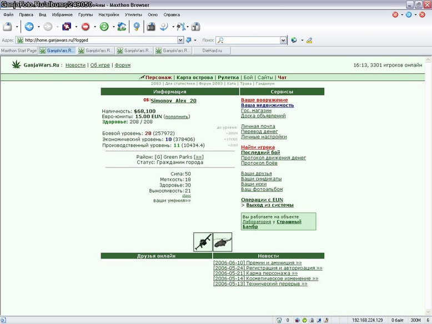Click the red circle icon in menu bar right

pos(395,14)
